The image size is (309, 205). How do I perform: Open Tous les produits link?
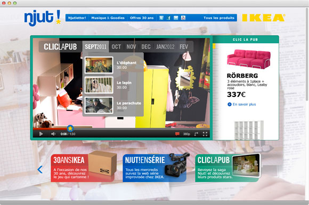(219, 18)
